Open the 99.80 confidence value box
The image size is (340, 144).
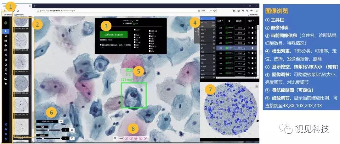click(x=240, y=28)
